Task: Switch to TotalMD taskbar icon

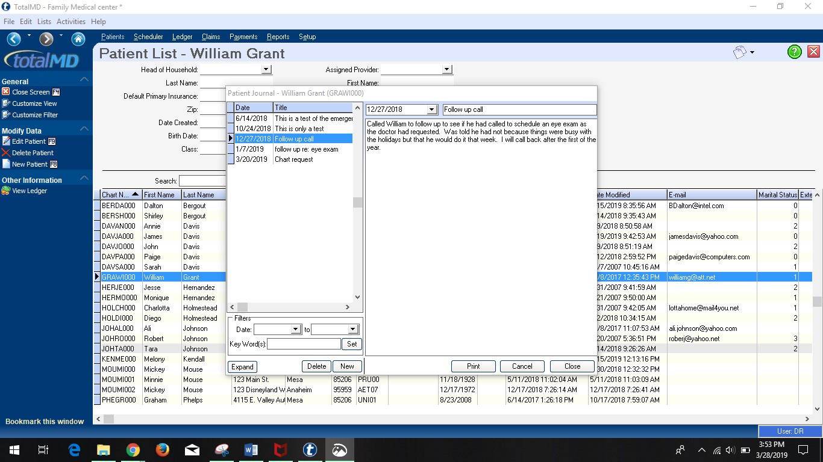Action: 310,450
